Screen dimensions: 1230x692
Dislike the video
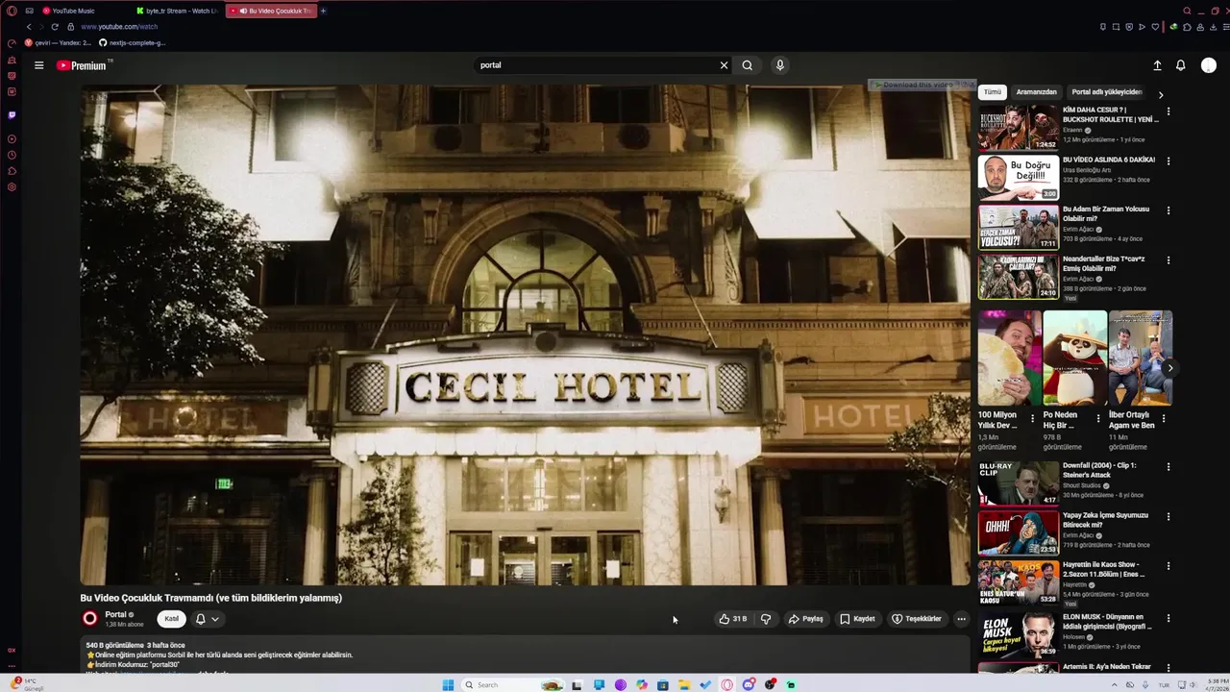click(766, 619)
